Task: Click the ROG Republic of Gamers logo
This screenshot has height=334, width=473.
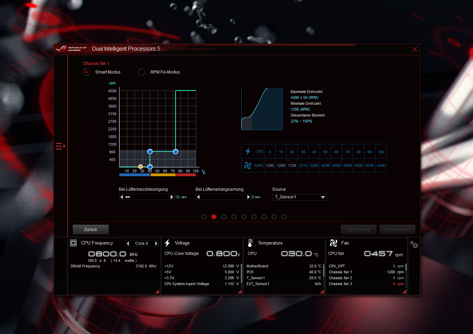Action: (71, 49)
